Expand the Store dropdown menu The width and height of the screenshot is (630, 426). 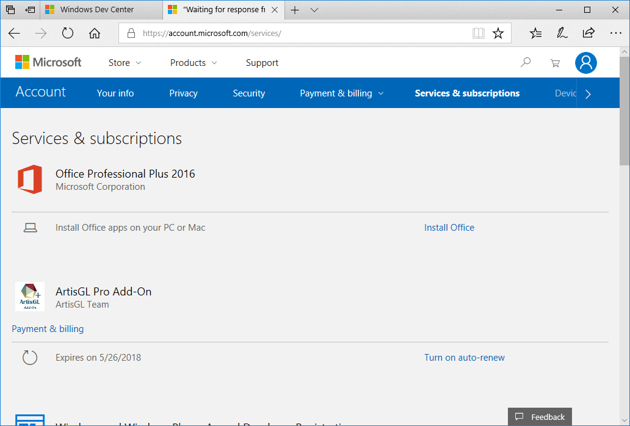[125, 63]
